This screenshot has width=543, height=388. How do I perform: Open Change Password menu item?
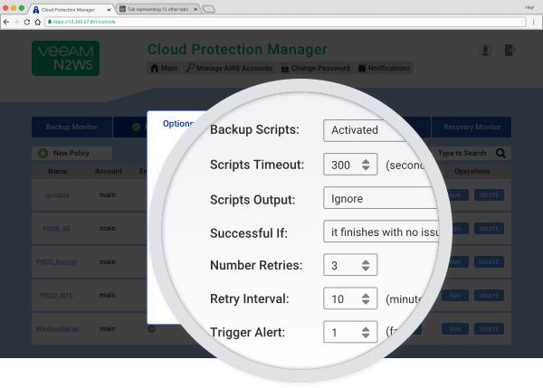(x=316, y=68)
